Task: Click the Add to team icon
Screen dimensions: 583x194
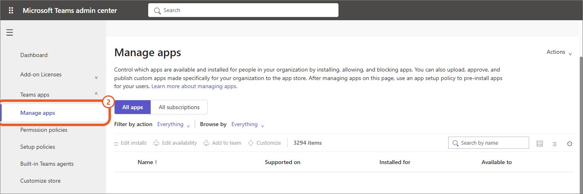Action: tap(206, 143)
